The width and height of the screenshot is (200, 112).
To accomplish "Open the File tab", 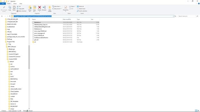I will [3, 3].
